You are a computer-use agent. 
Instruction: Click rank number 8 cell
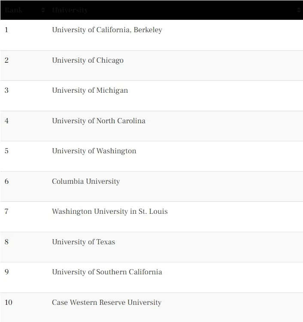[6, 242]
